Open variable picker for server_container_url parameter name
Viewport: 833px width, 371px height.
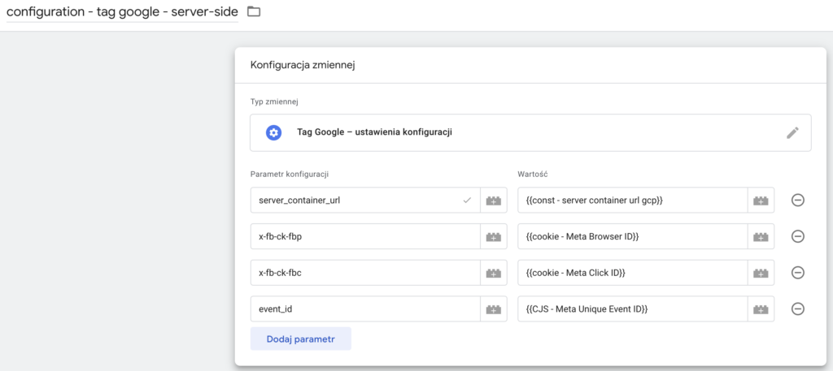[493, 201]
